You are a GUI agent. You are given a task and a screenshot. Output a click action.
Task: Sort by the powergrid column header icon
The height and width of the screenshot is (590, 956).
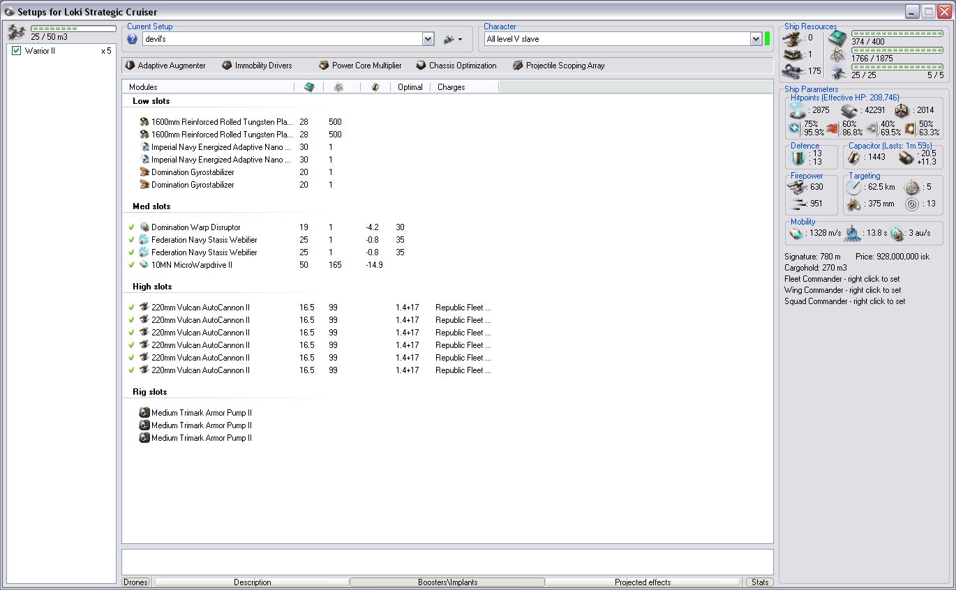click(x=342, y=87)
